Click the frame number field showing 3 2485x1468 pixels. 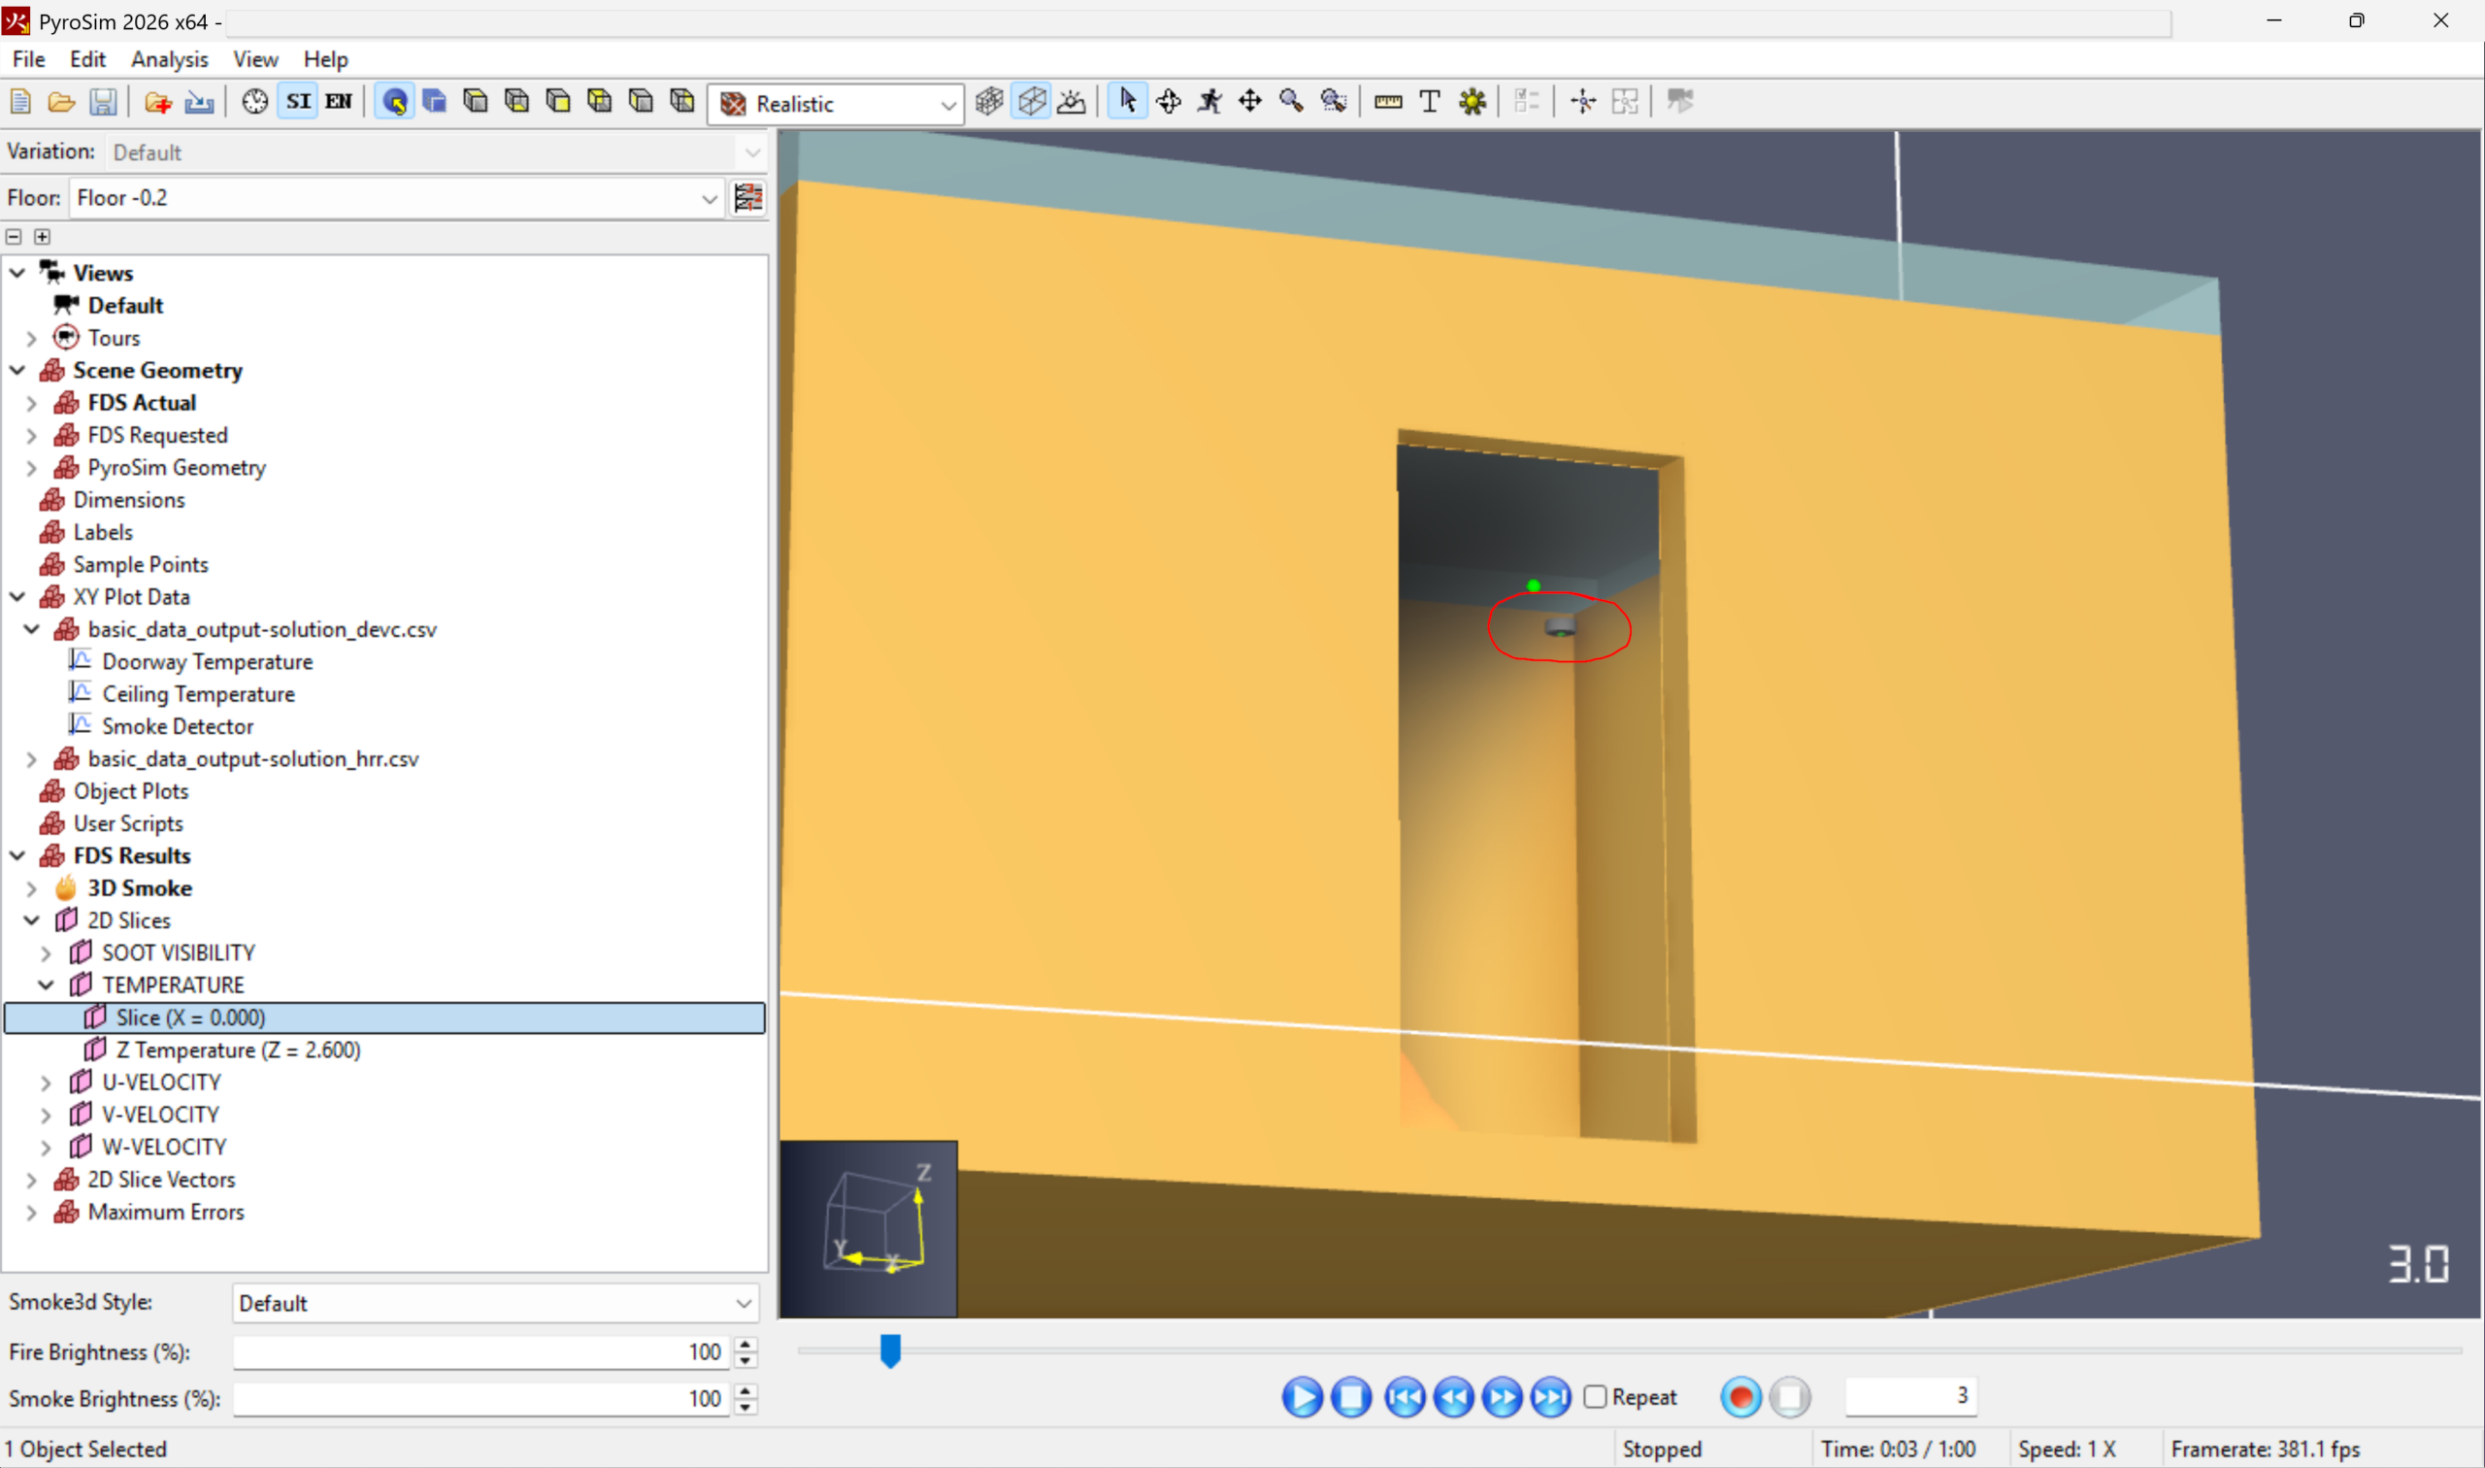1910,1396
